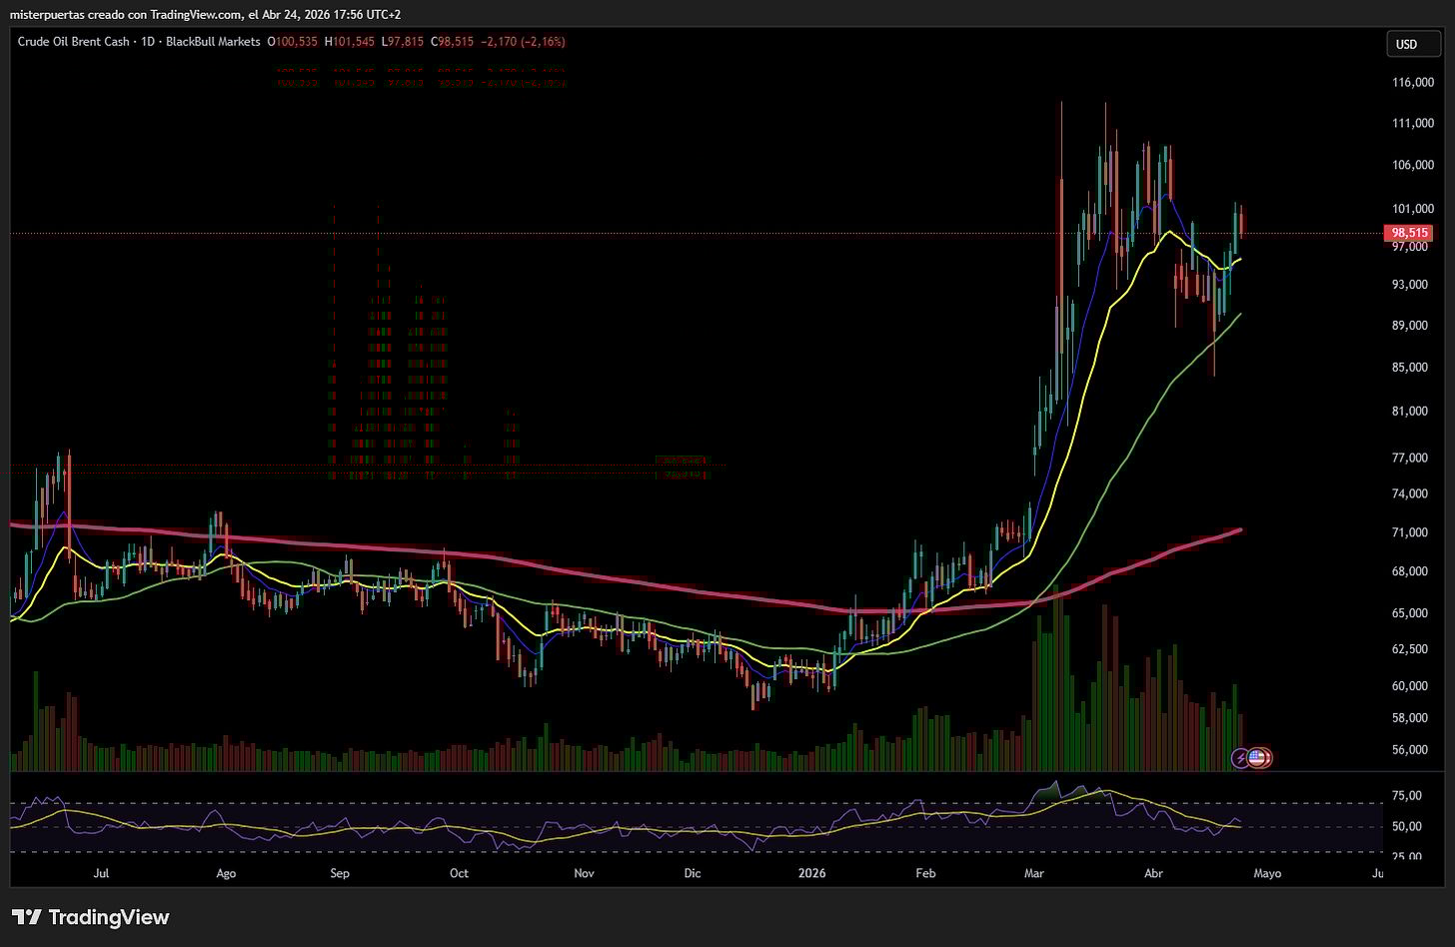Viewport: 1455px width, 947px height.
Task: Click the '93,000' price axis label
Action: point(1412,285)
